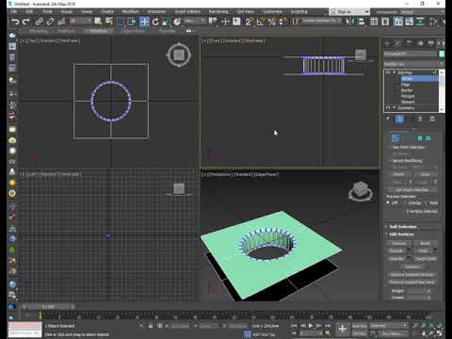Collapse the Edit Vertices rollout
Image resolution: width=452 pixels, height=339 pixels.
click(401, 234)
